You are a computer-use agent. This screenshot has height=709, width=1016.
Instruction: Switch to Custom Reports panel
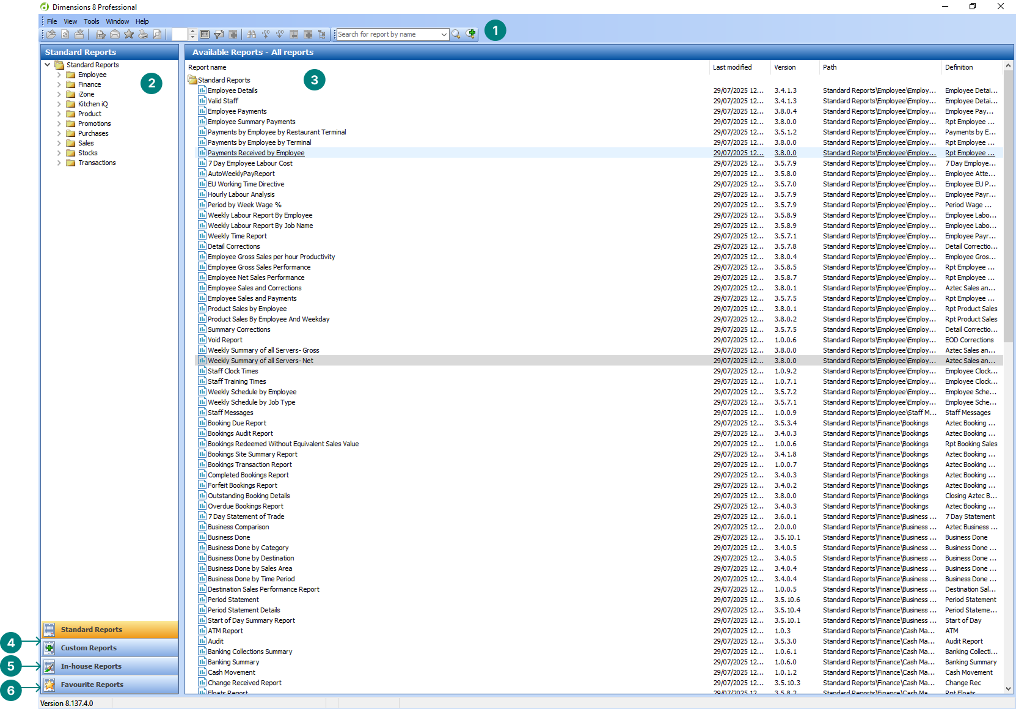tap(89, 648)
